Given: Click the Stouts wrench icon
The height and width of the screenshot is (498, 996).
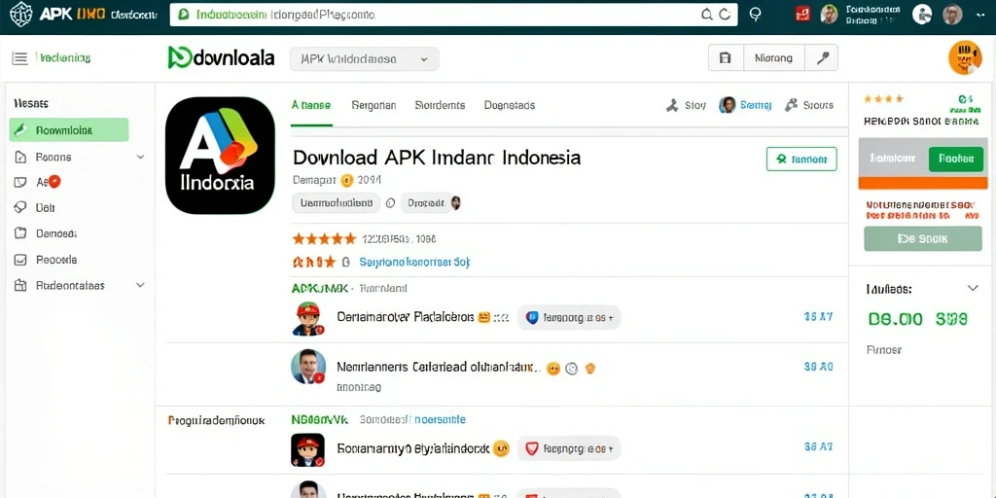Looking at the screenshot, I should [792, 105].
